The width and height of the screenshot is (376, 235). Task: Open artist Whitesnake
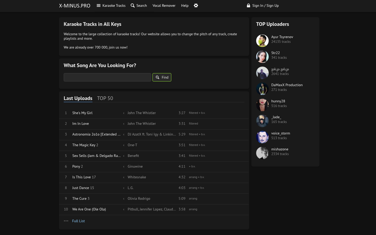click(137, 177)
